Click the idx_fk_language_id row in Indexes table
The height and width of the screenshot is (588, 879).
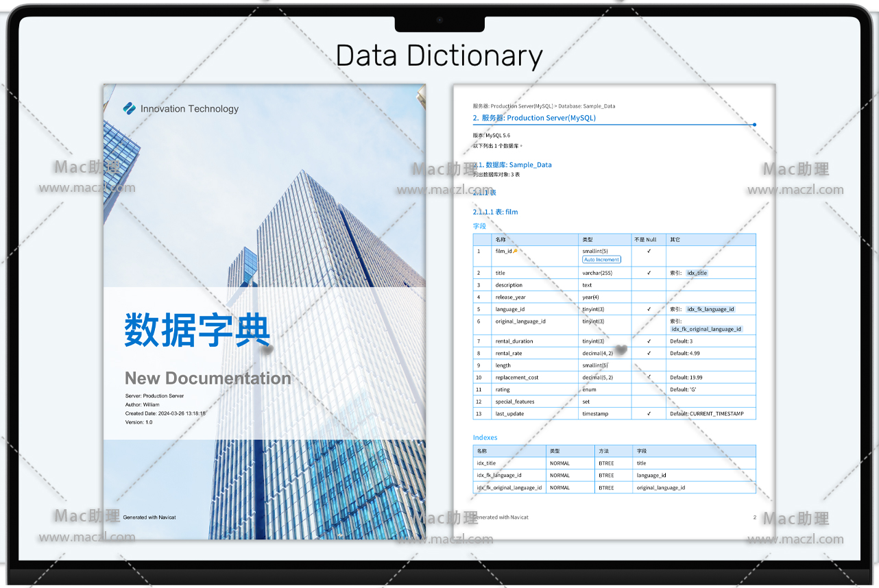coord(498,475)
